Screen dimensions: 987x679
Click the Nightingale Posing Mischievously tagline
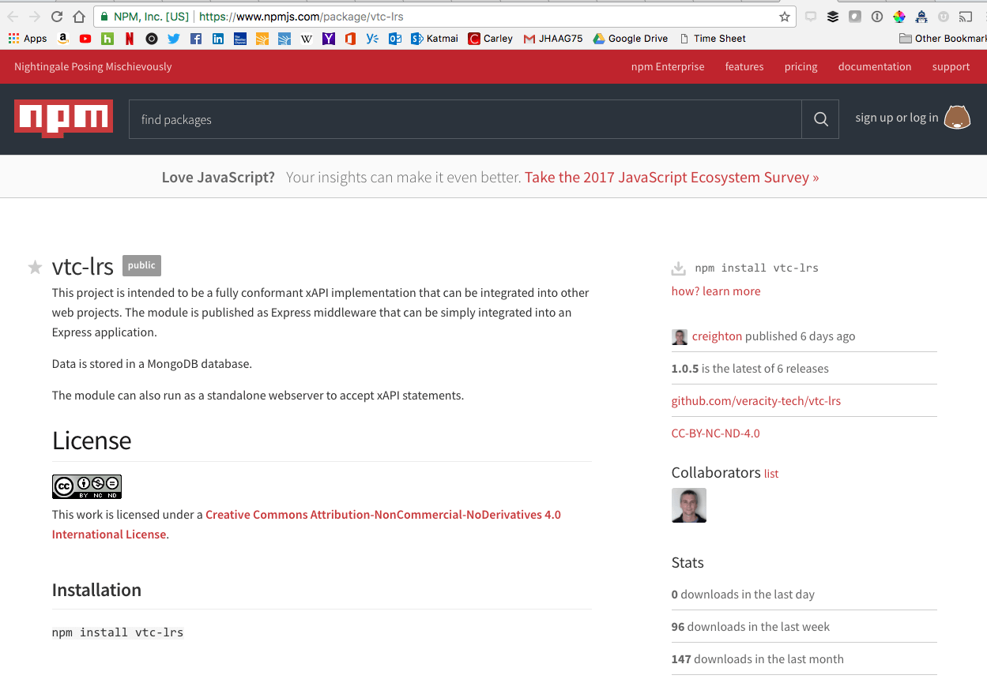(93, 66)
